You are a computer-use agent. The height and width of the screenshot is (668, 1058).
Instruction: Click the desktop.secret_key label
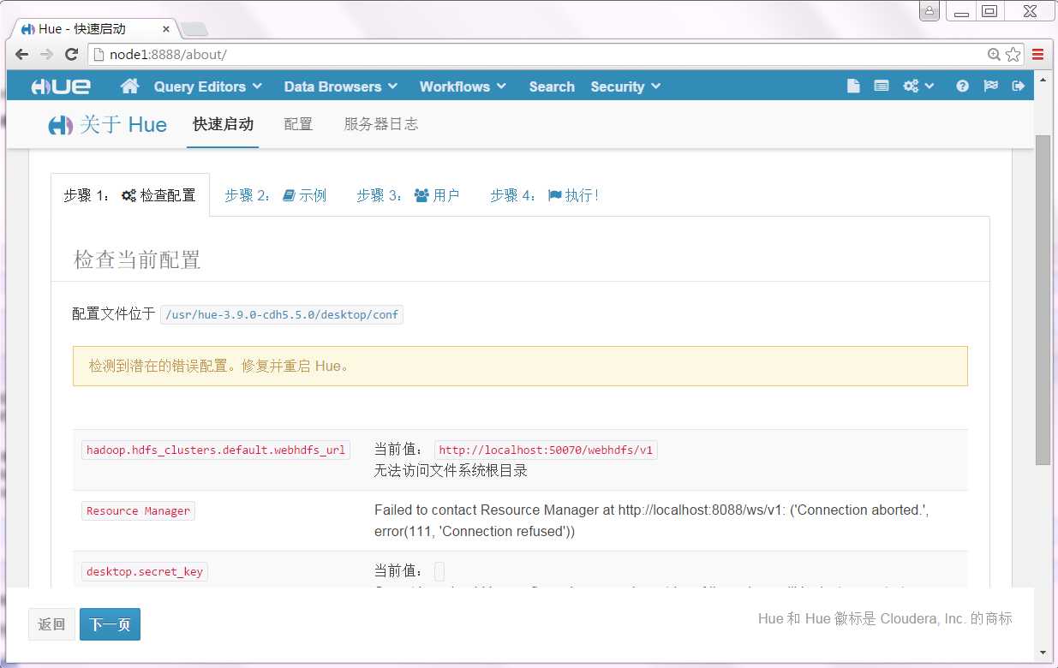click(x=145, y=571)
